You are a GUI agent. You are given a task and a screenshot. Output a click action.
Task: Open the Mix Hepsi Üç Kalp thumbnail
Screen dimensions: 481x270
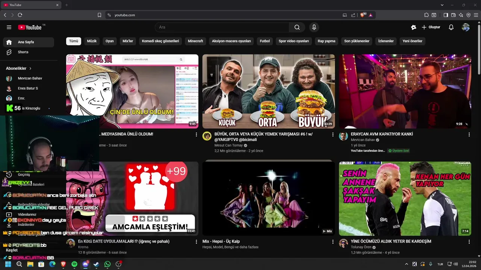tap(269, 198)
